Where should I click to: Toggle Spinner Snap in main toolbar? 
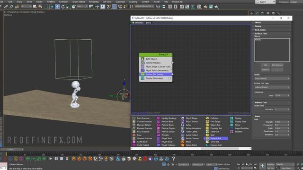125,7
